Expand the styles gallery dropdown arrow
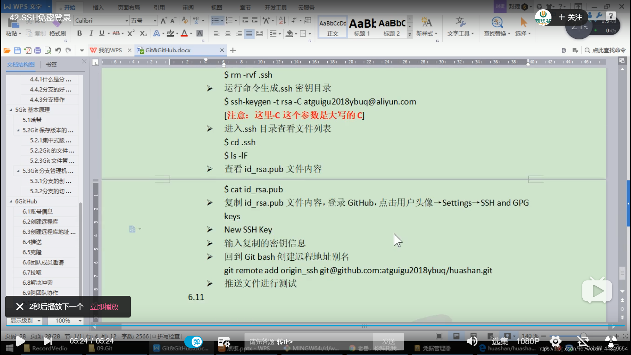631x355 pixels. (409, 34)
